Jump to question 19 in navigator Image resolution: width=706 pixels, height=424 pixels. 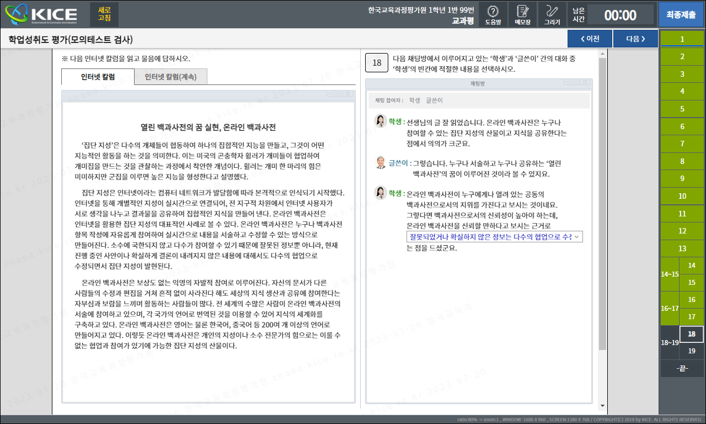point(692,351)
